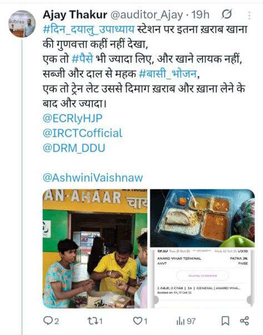Open the @AshwiniVaishnaw mention
Viewport: 263px width, 335px height.
click(x=93, y=178)
